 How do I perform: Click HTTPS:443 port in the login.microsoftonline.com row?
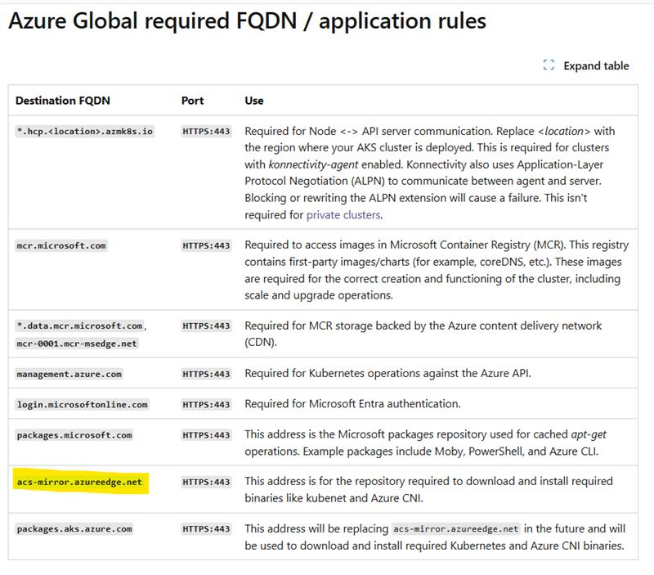(x=206, y=405)
